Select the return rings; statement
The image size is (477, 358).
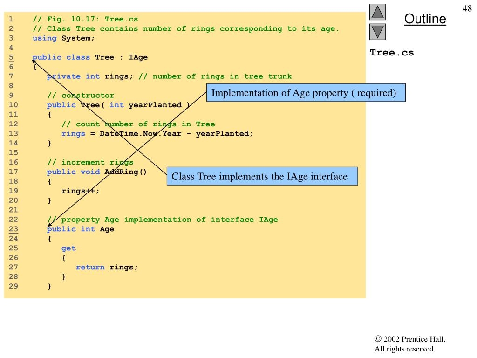[107, 267]
